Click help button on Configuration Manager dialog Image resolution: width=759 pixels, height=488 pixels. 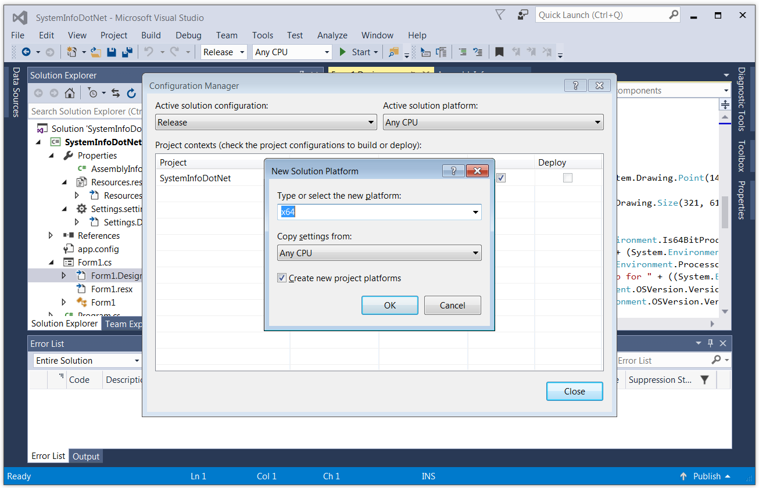click(575, 85)
